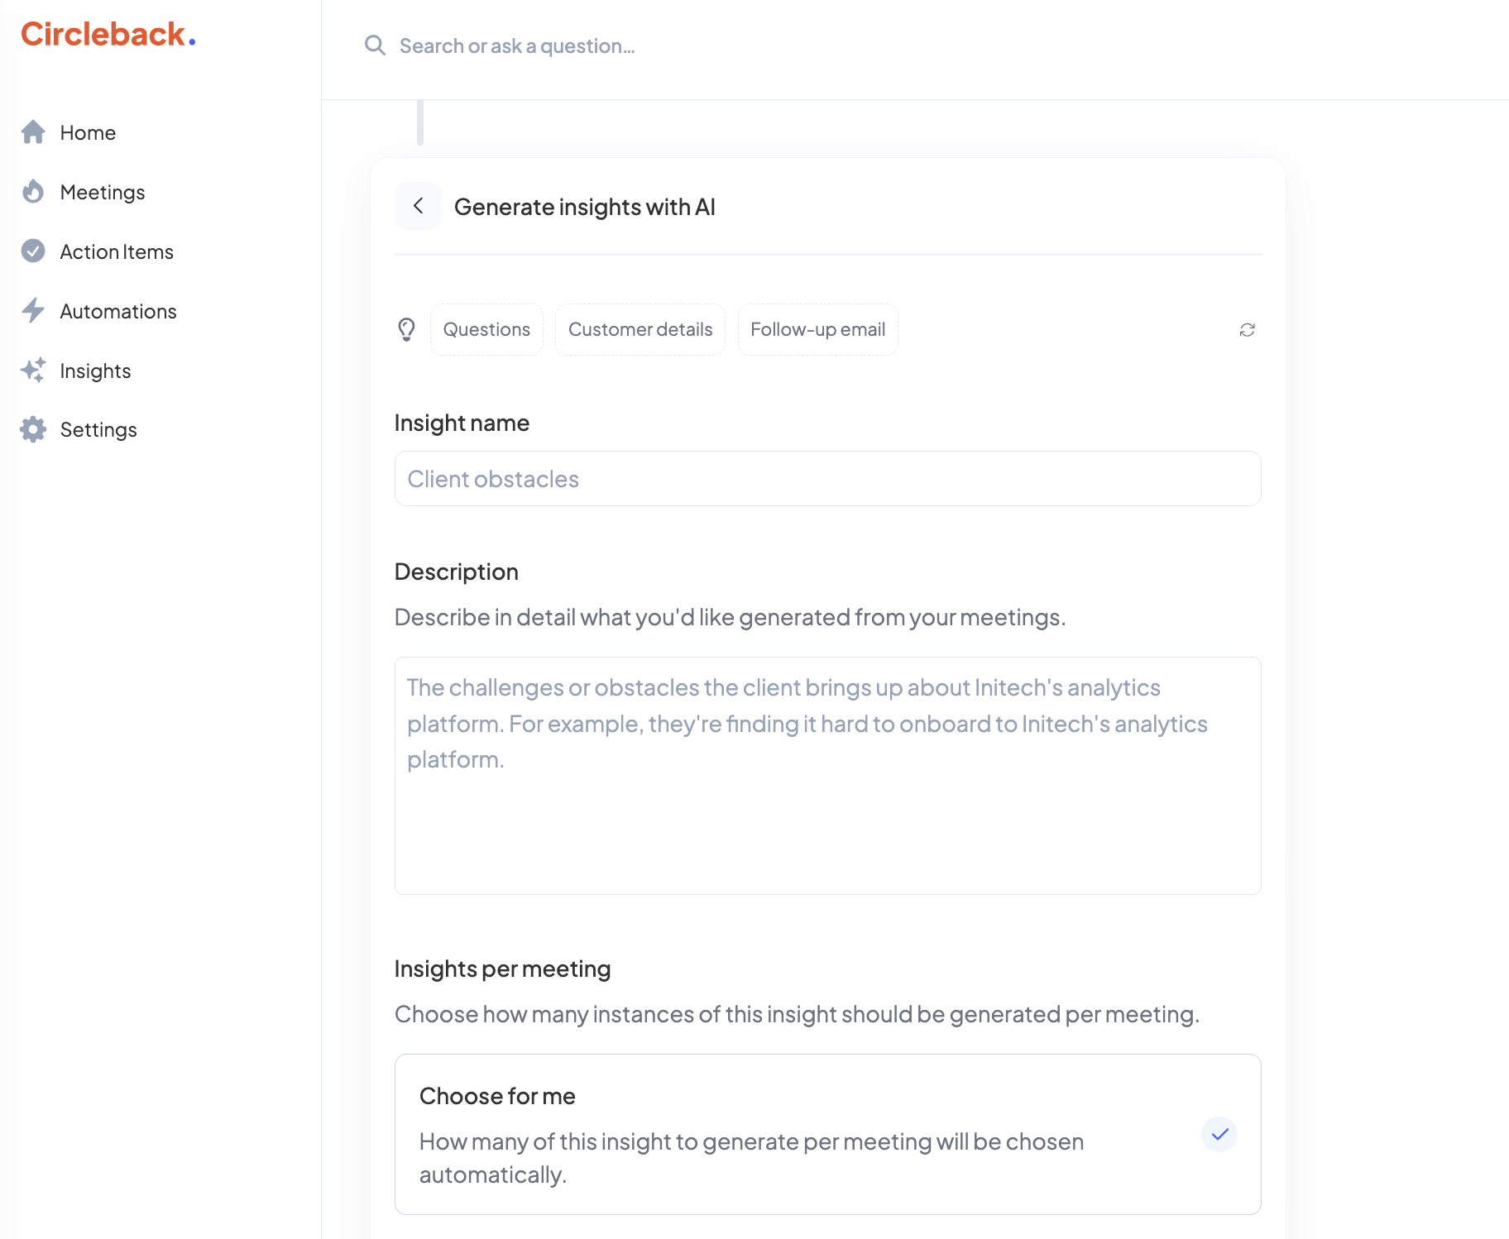Click the Home house icon

(33, 132)
